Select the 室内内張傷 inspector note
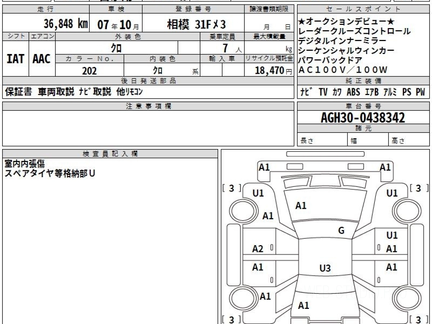Viewport: 432px width, 324px height. (24, 164)
